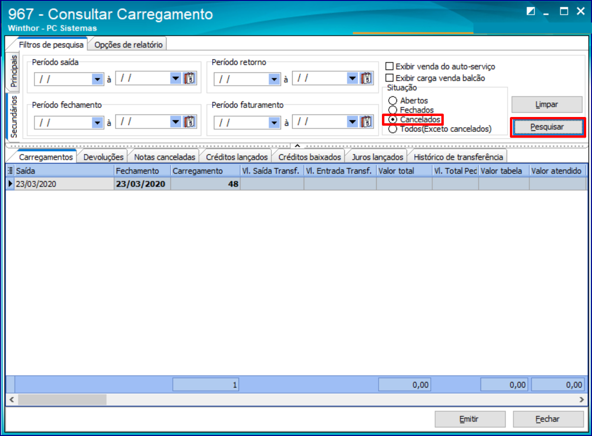592x436 pixels.
Task: Open Período saída start date dropdown
Action: 98,79
